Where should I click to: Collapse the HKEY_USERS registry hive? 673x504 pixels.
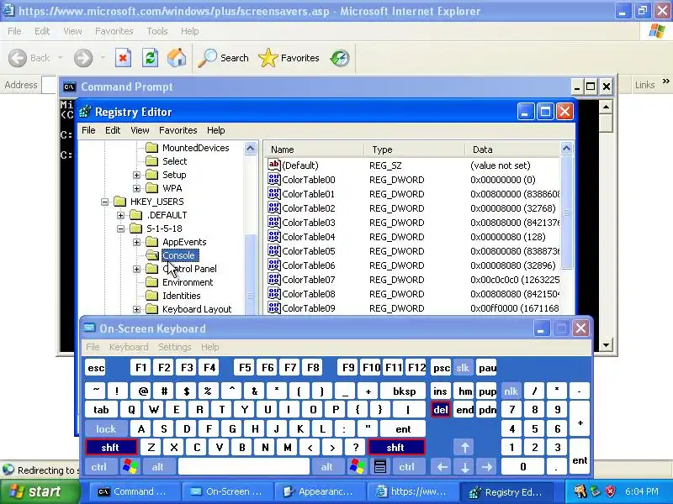click(x=104, y=202)
